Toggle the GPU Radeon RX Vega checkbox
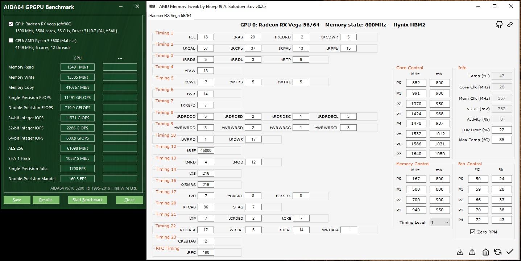521x261 pixels. [x=11, y=24]
